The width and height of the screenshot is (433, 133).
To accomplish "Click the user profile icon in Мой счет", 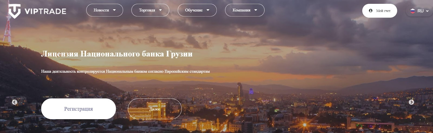I will coord(371,11).
